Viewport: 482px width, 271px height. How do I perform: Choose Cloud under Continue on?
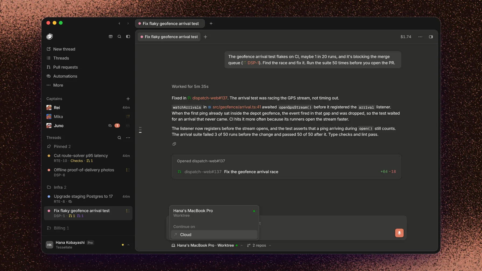coord(214,235)
